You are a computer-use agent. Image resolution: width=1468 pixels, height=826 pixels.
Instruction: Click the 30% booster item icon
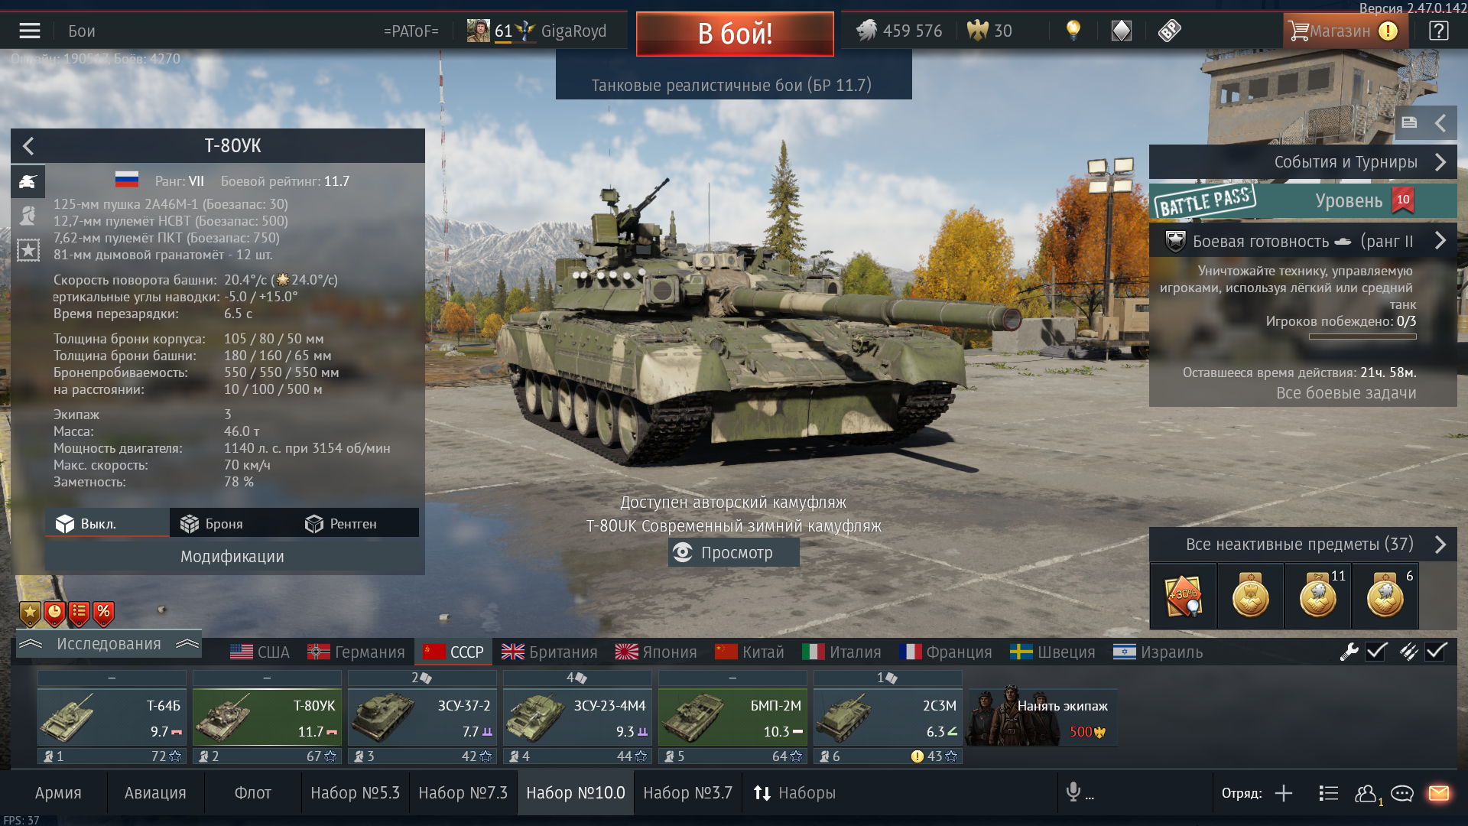click(x=1183, y=596)
